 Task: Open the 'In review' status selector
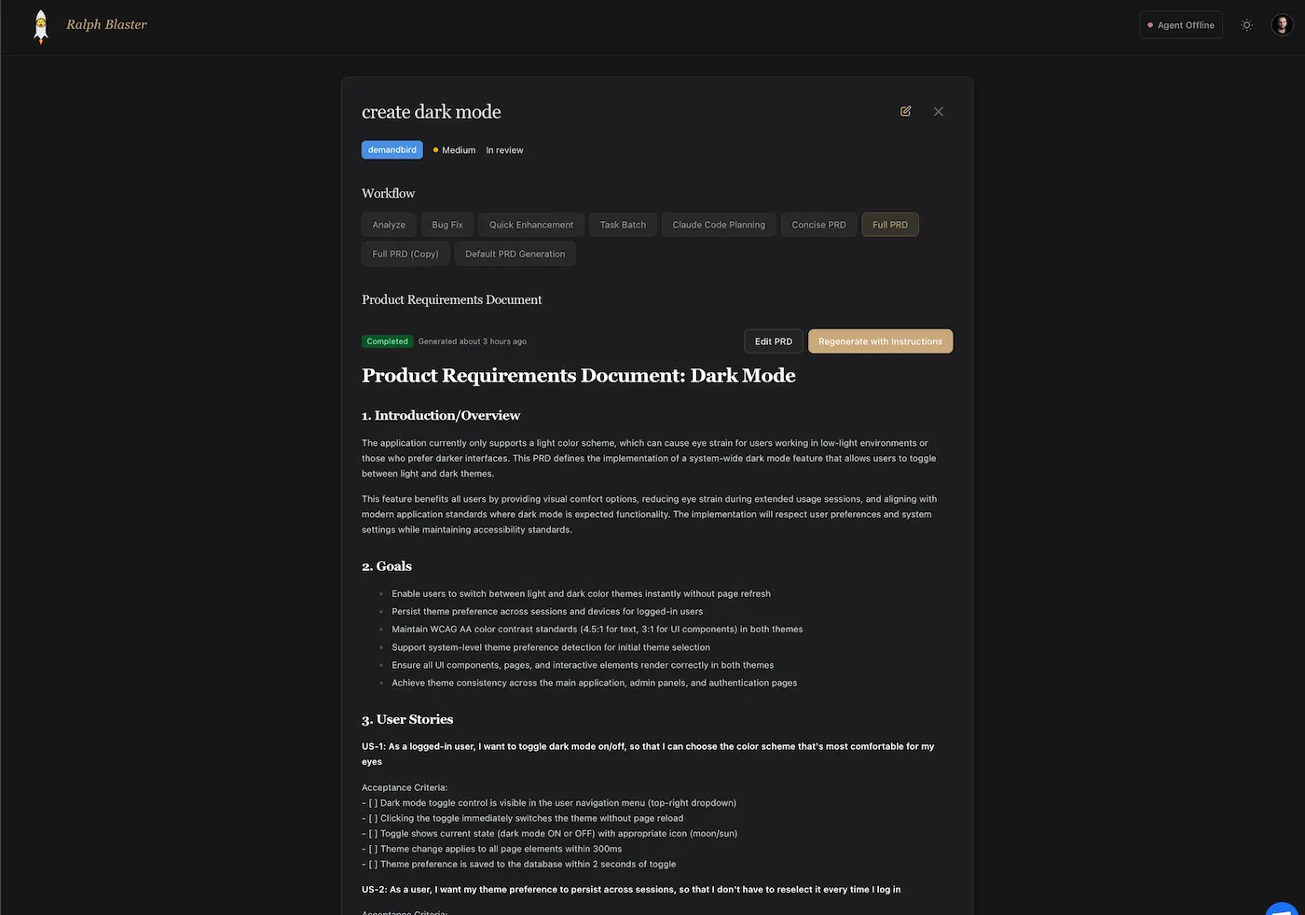pyautogui.click(x=504, y=149)
